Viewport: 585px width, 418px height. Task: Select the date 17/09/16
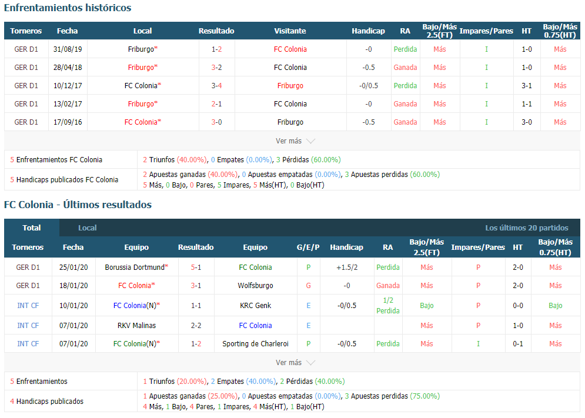(x=68, y=122)
